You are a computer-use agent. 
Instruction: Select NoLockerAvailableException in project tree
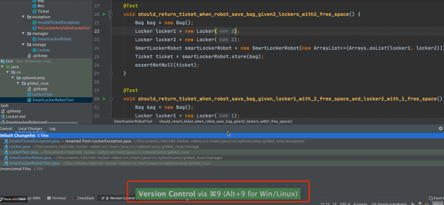tap(64, 28)
